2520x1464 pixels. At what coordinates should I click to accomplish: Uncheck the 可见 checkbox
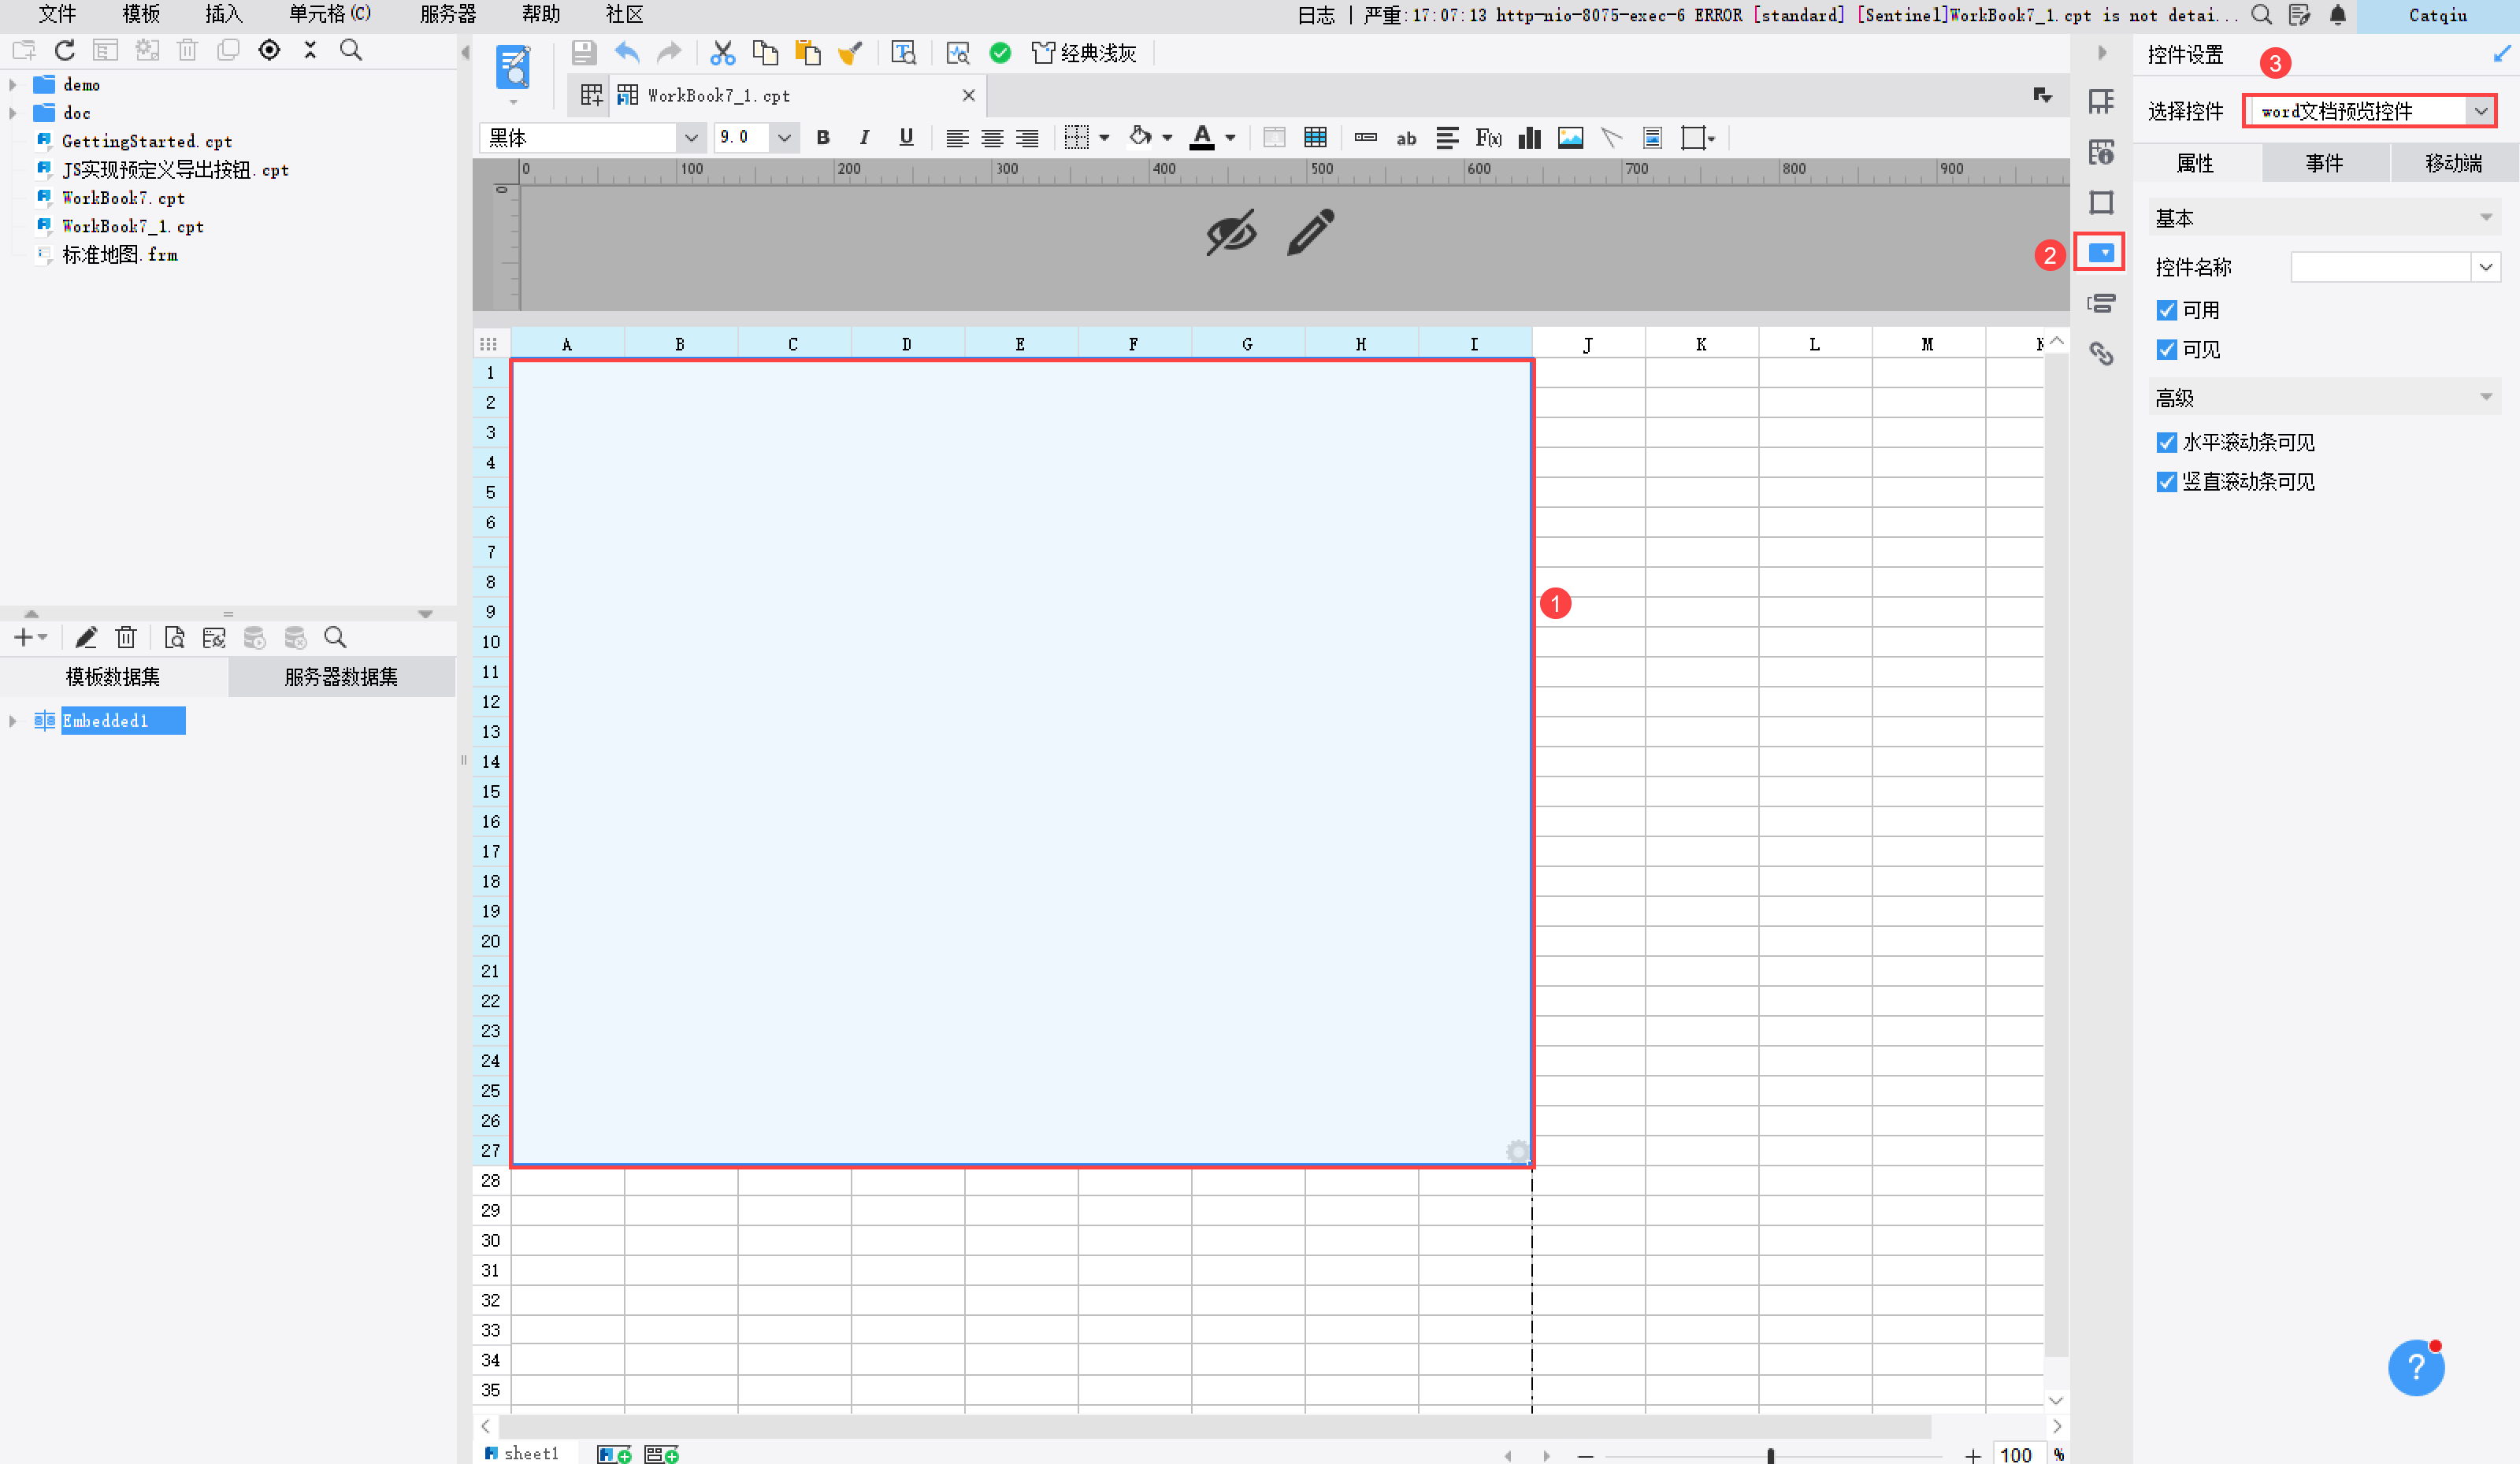coord(2166,350)
